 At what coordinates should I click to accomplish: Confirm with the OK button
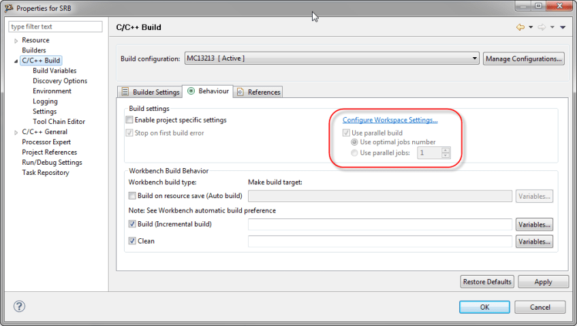(484, 307)
